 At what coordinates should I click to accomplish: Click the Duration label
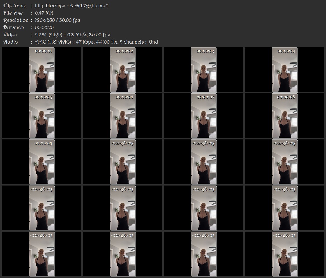point(14,27)
